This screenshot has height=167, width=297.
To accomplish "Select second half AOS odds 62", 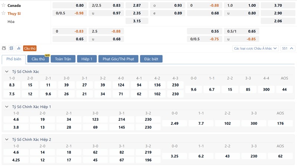I will 280,156.
